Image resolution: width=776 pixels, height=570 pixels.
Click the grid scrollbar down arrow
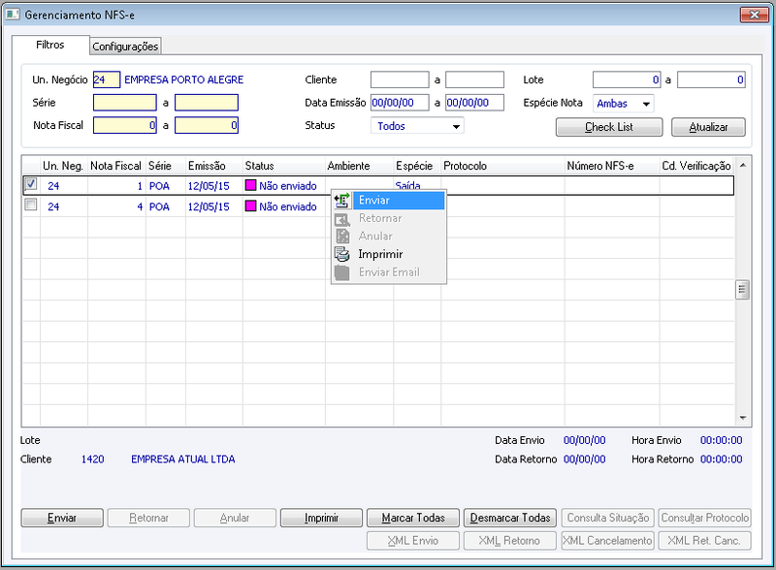[x=742, y=418]
